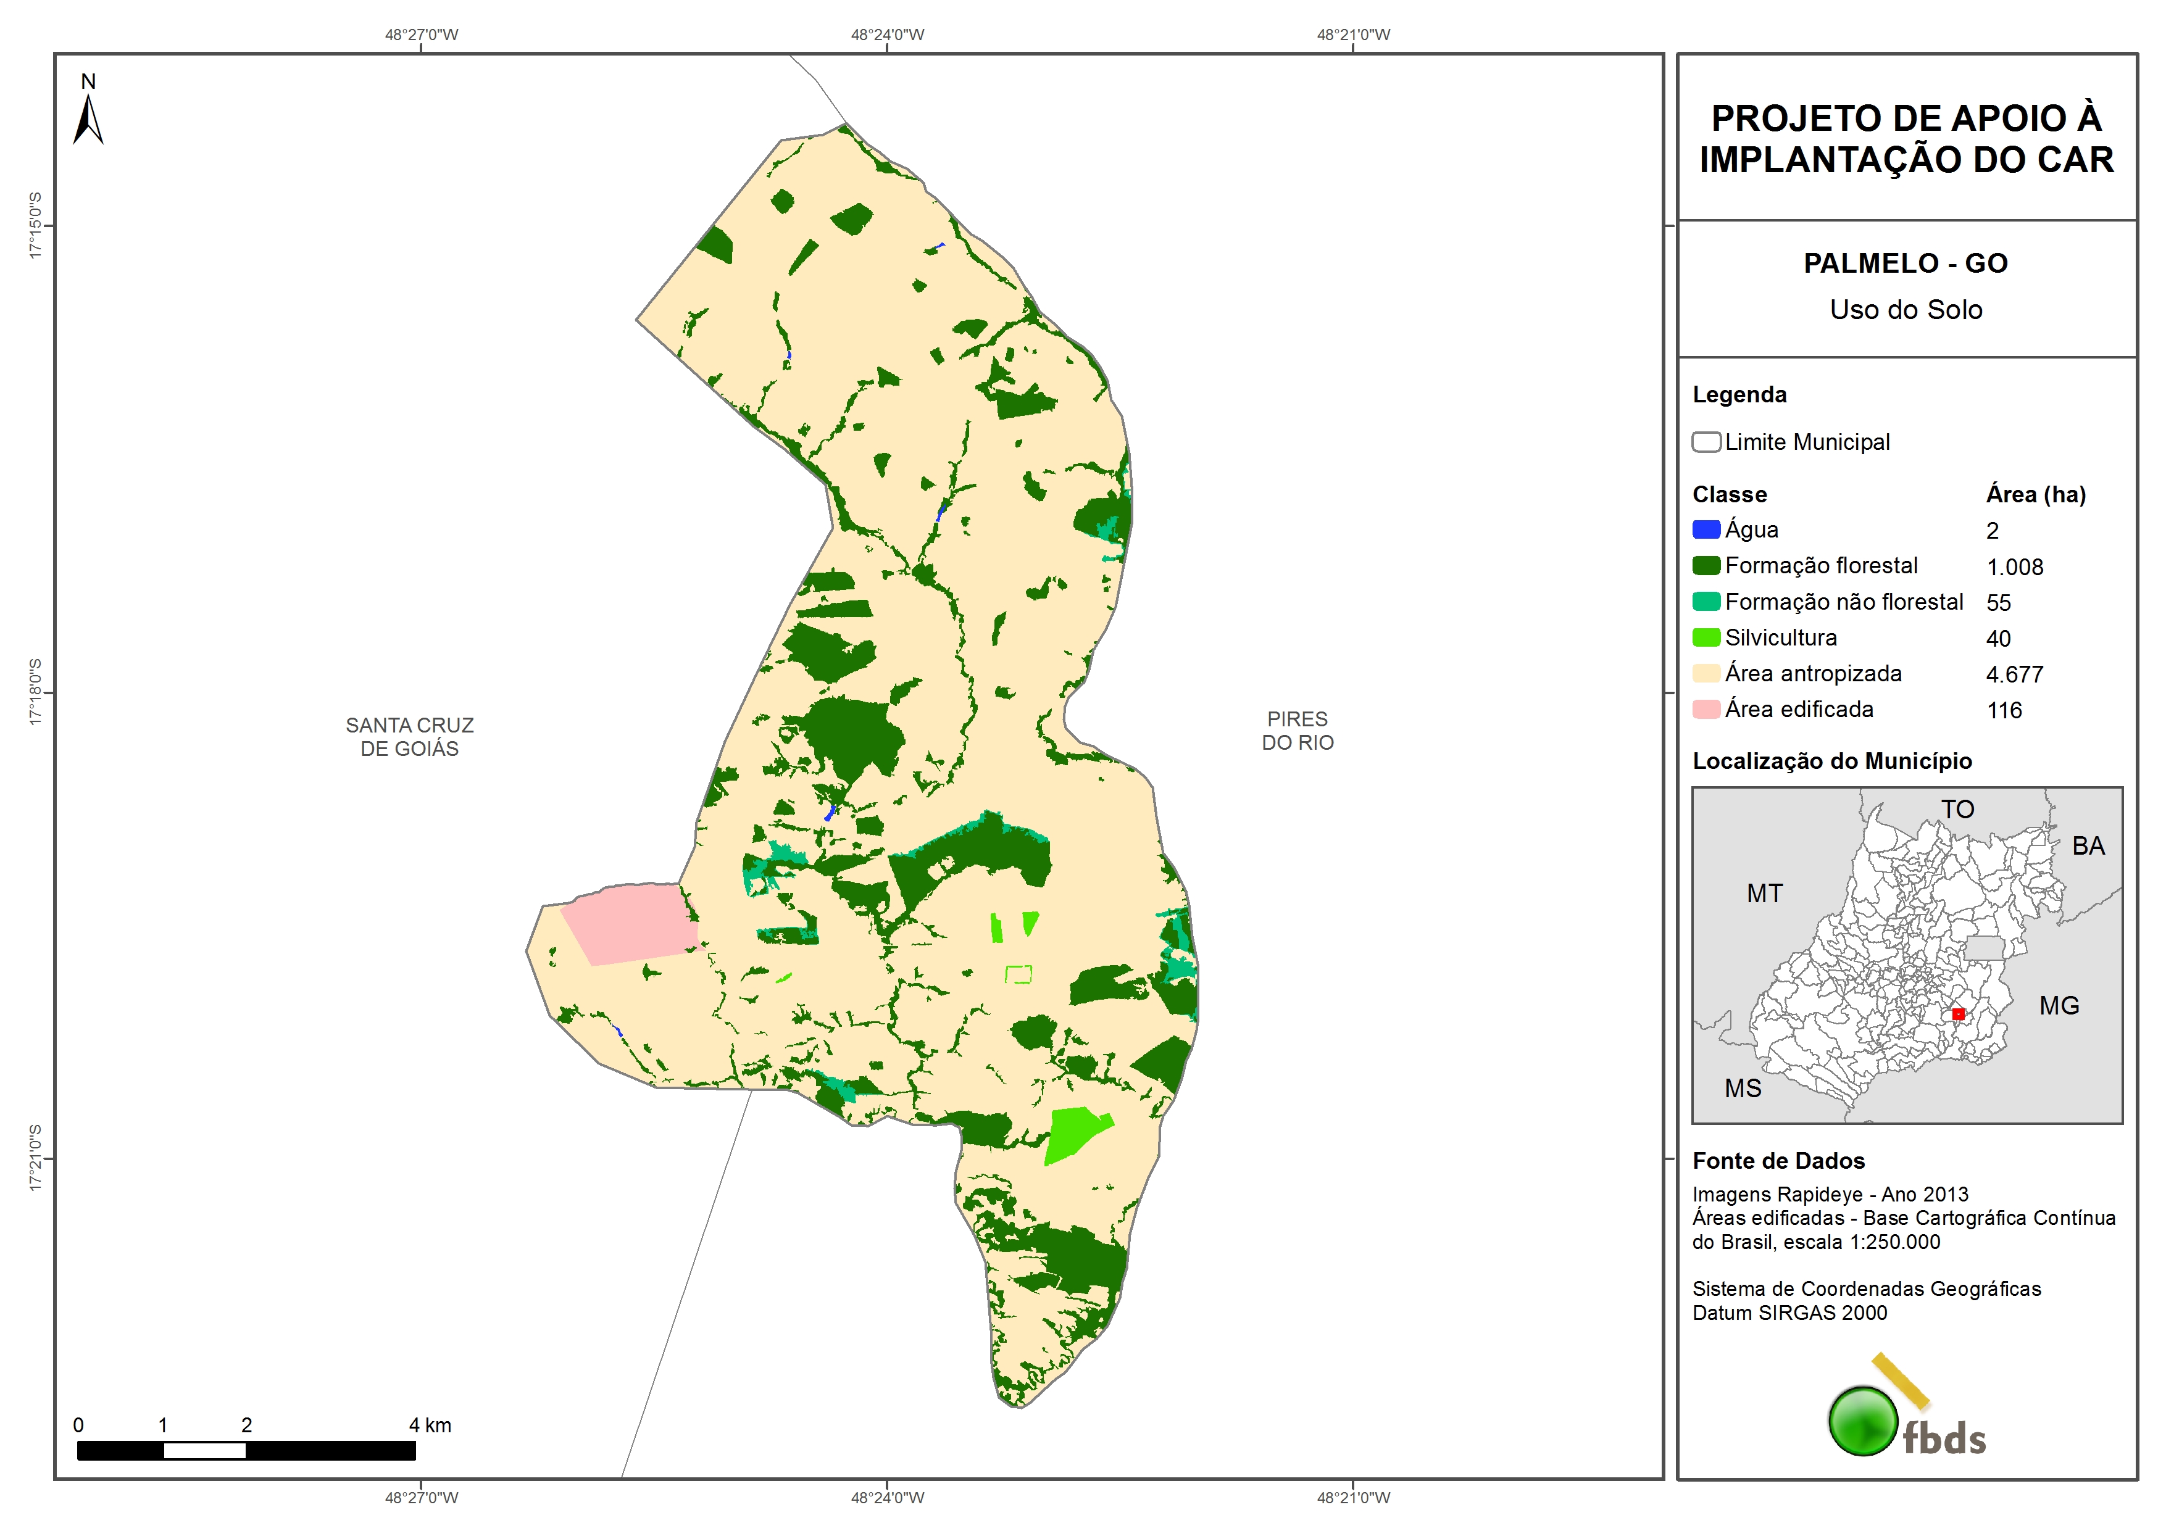Click the Limite Municipal legend symbol

click(x=1706, y=442)
